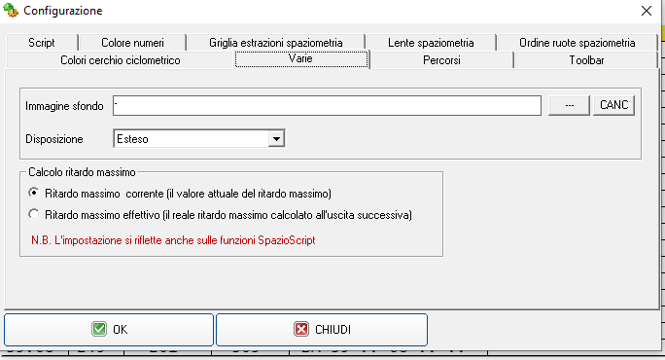665x360 pixels.
Task: Click the Disposizione label
Action: tap(54, 139)
